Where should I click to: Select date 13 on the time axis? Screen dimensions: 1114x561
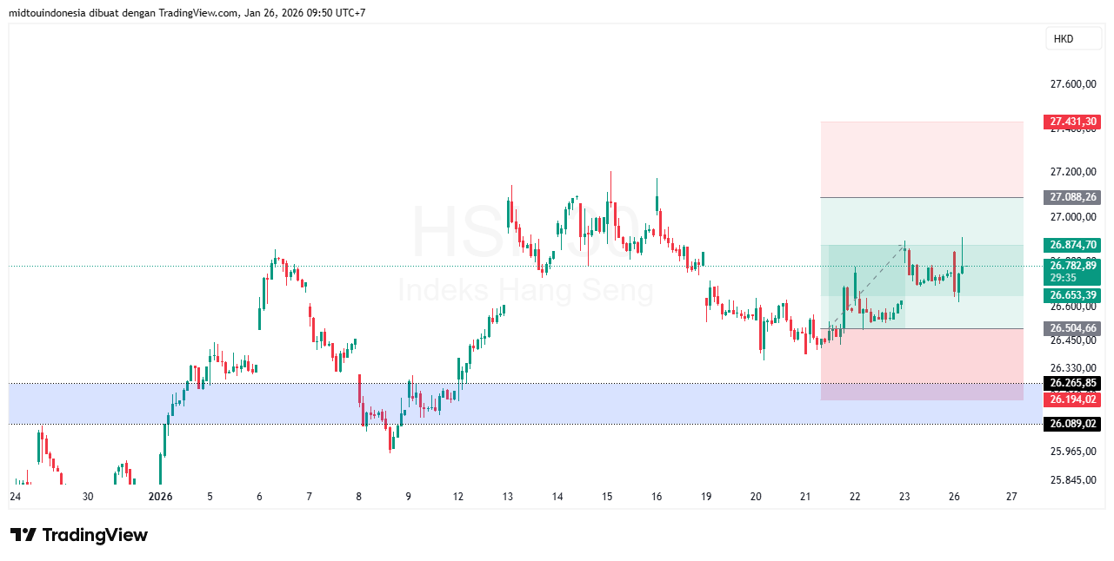pyautogui.click(x=507, y=497)
